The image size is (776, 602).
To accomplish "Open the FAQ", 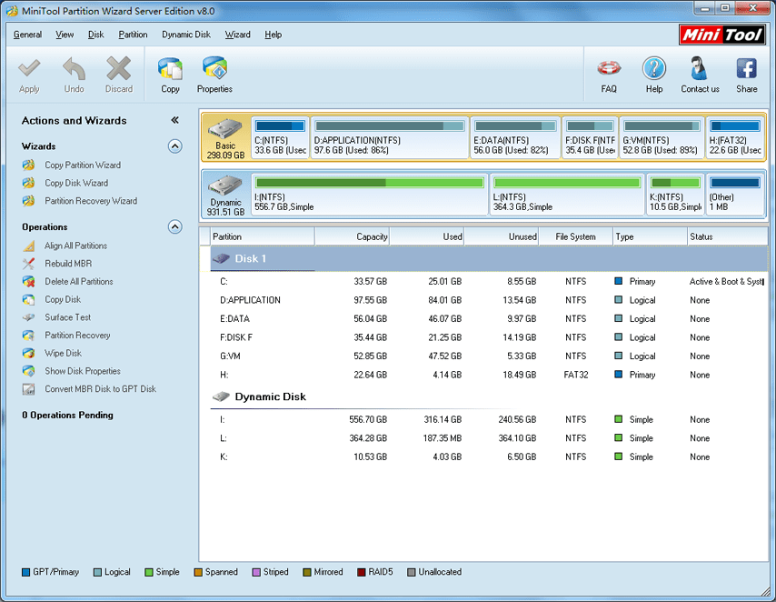I will pos(608,75).
